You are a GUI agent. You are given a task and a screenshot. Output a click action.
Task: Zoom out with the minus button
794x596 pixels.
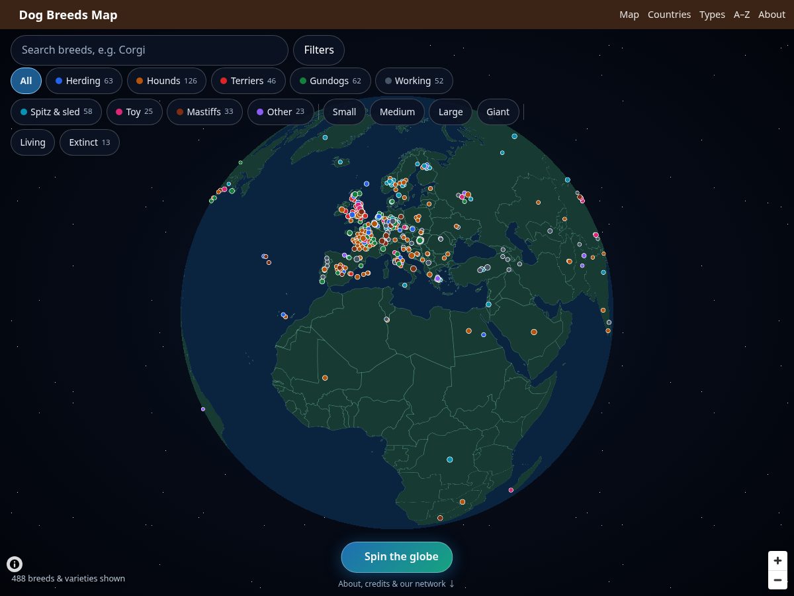(x=777, y=580)
